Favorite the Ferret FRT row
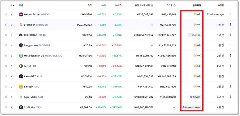The image size is (240, 116). (x=6, y=66)
